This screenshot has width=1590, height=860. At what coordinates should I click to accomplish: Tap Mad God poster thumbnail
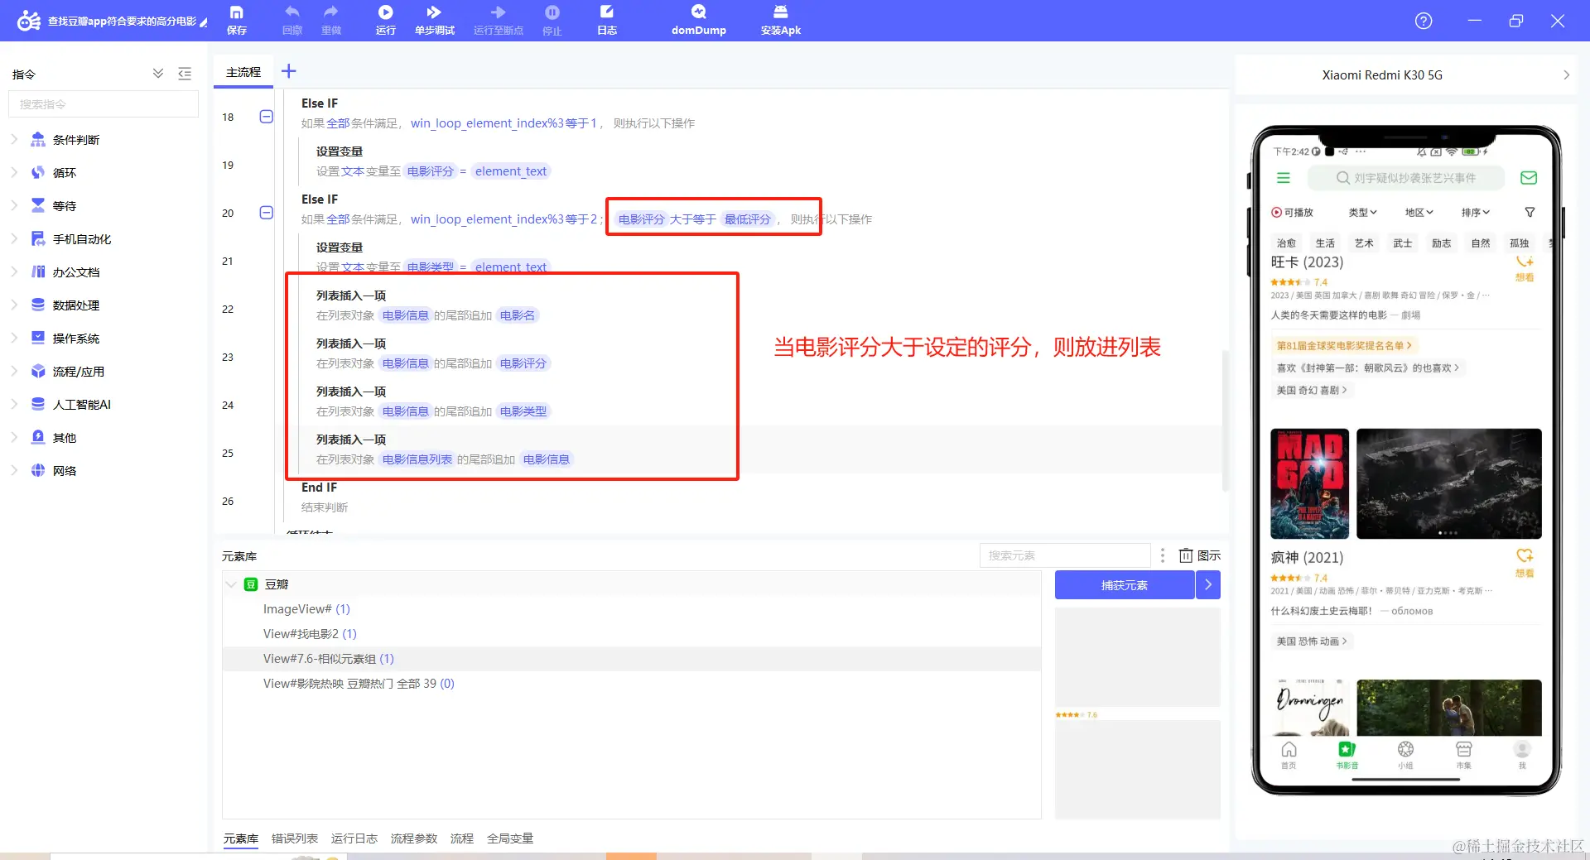pyautogui.click(x=1309, y=483)
